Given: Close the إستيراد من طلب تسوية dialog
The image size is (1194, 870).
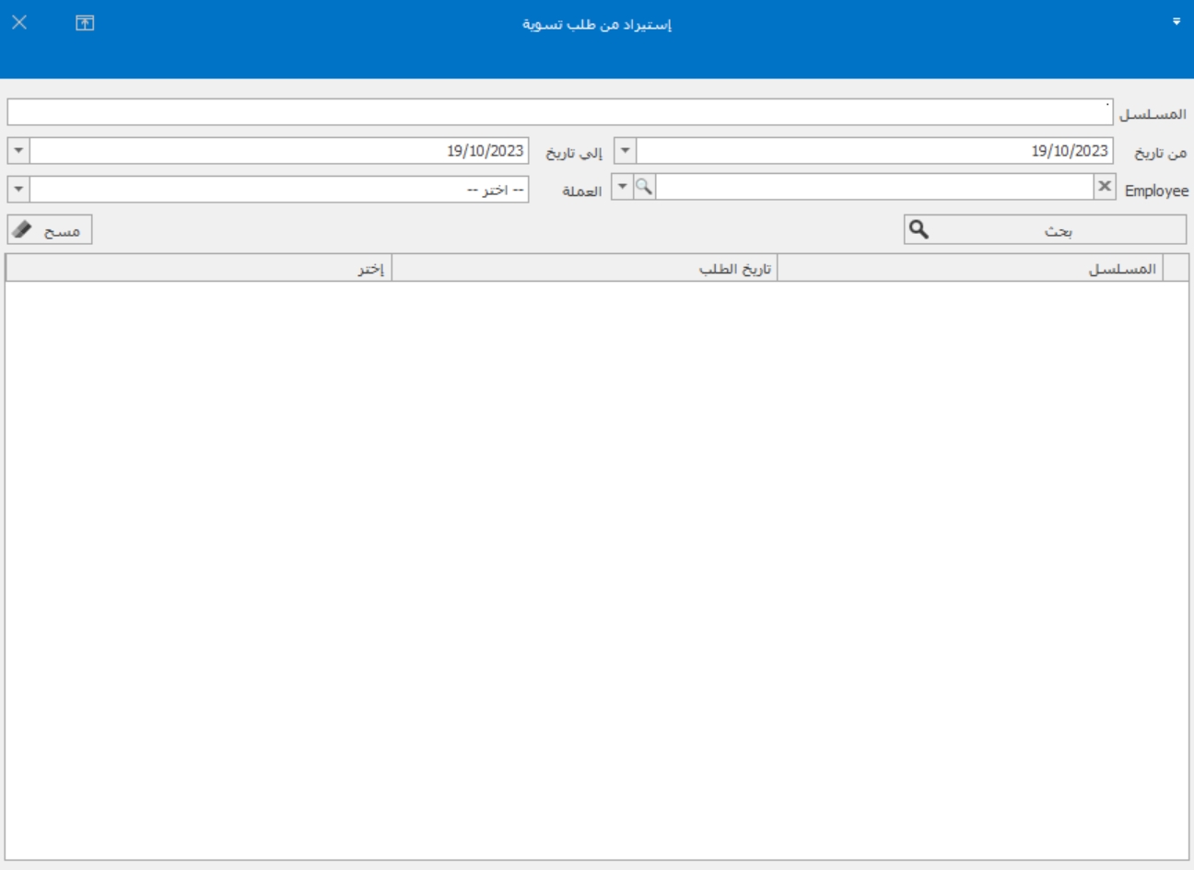Looking at the screenshot, I should [19, 23].
